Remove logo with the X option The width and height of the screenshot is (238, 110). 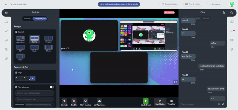pyautogui.click(x=33, y=78)
